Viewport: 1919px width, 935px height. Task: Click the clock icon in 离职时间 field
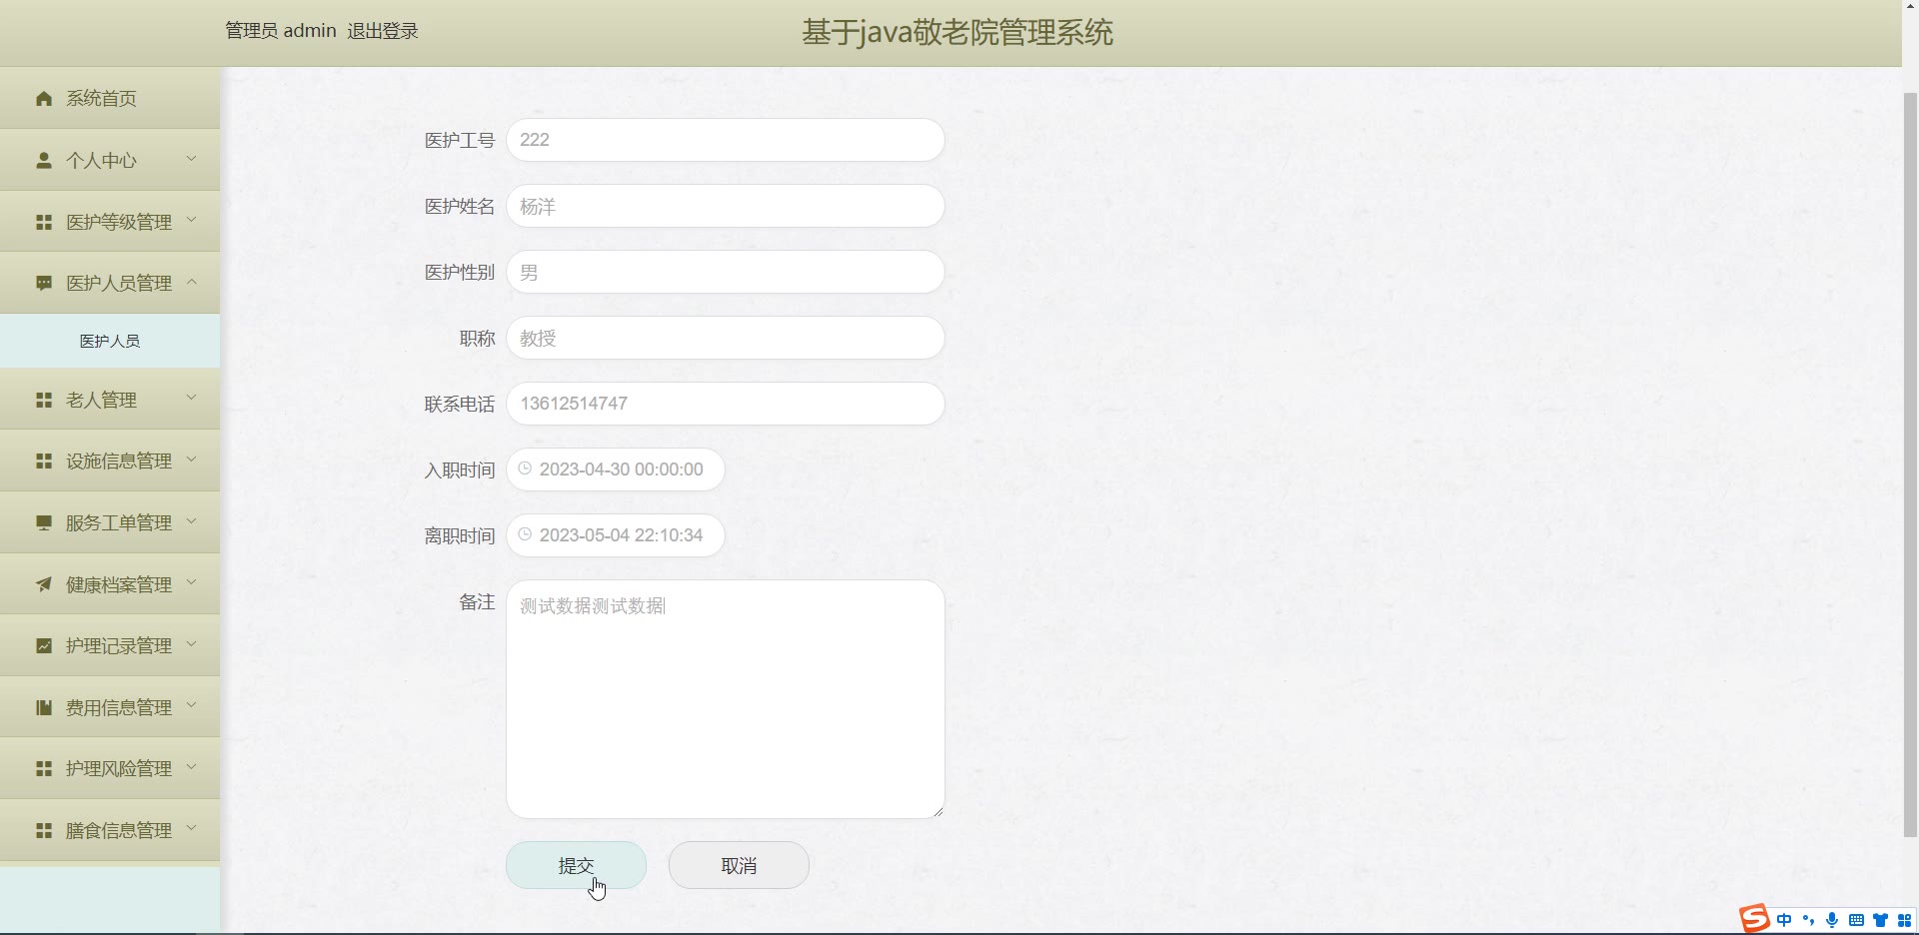click(x=525, y=534)
